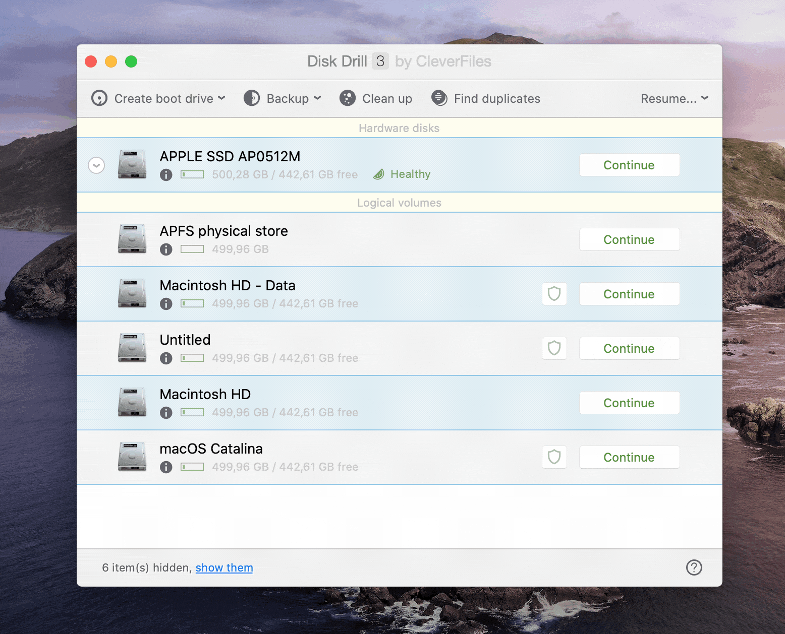Continue scan on Macintosh HD - Data
785x634 pixels.
(x=630, y=294)
